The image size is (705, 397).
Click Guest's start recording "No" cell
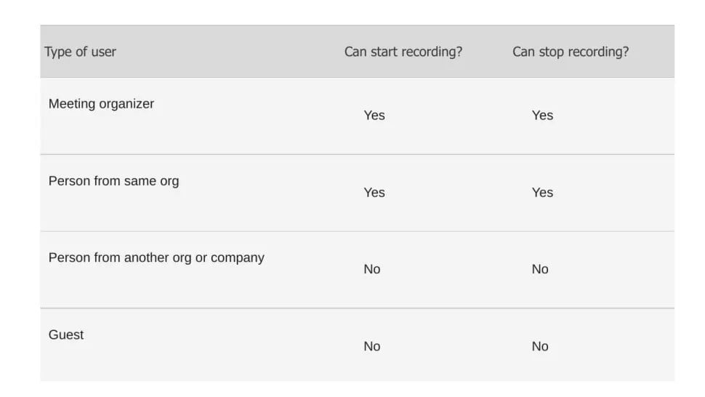click(x=372, y=346)
